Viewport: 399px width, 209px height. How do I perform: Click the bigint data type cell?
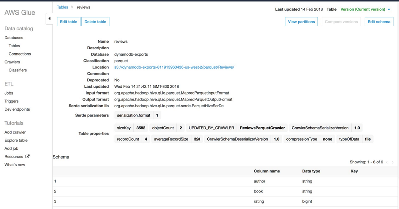(x=307, y=201)
